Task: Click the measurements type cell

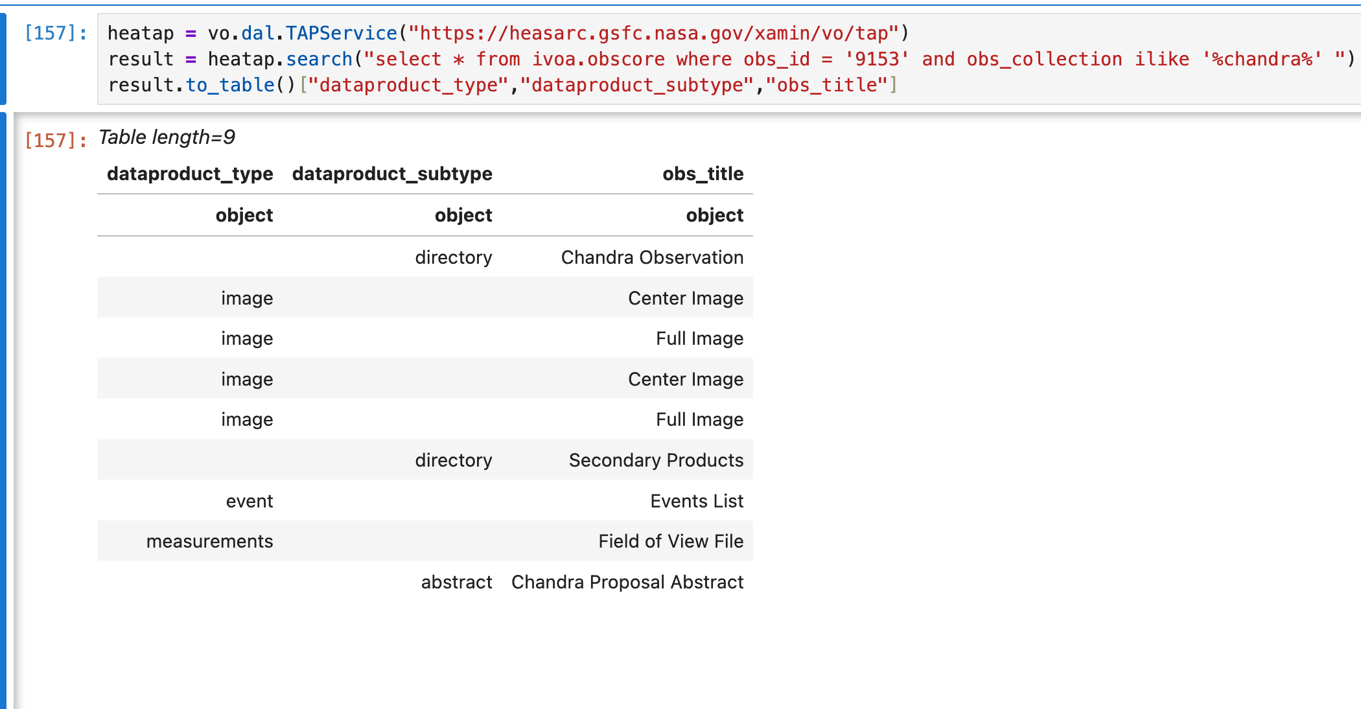Action: (x=209, y=541)
